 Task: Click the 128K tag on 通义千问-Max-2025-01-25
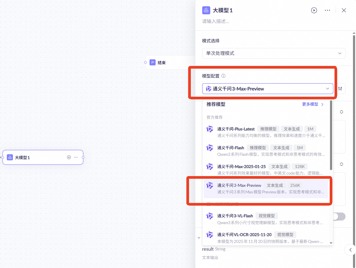coord(300,167)
